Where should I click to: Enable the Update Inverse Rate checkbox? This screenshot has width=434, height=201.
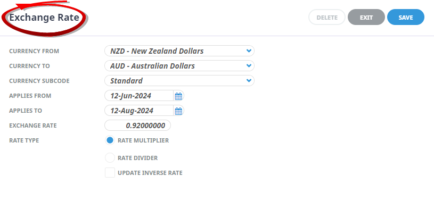tap(110, 173)
